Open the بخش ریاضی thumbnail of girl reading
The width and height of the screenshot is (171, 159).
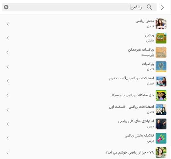[x=161, y=24]
